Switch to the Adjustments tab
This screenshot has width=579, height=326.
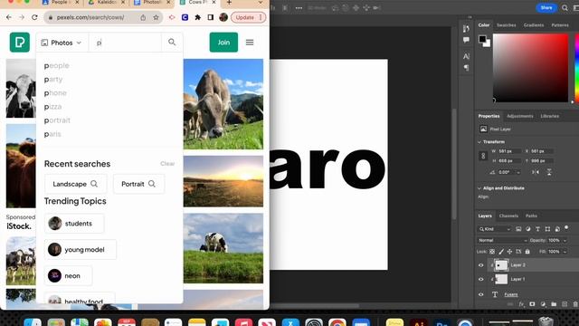(520, 116)
